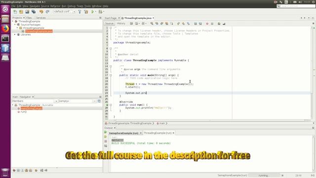This screenshot has width=316, height=178.
Task: Click the Start Macro Recording red icon
Action: click(x=207, y=24)
